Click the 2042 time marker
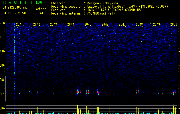The height and width of the screenshot is (114, 180). coord(37,25)
